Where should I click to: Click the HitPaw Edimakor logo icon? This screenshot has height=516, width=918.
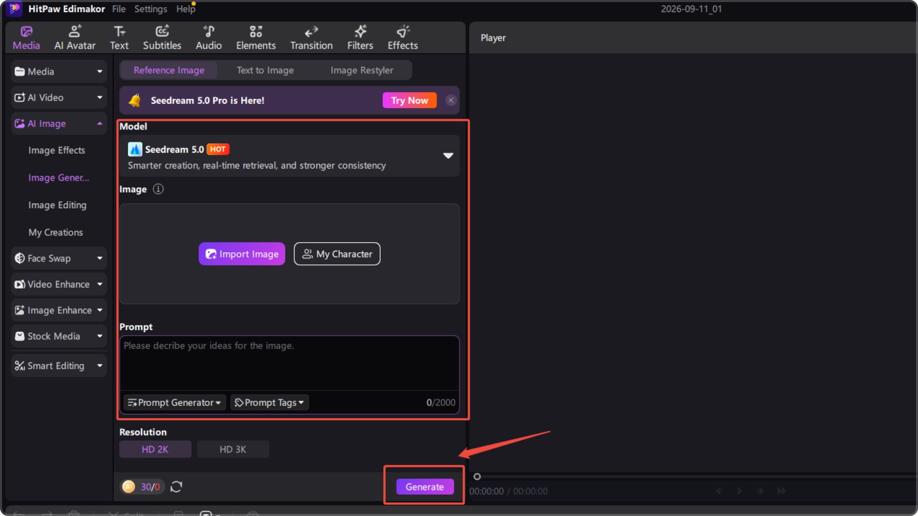(x=14, y=8)
